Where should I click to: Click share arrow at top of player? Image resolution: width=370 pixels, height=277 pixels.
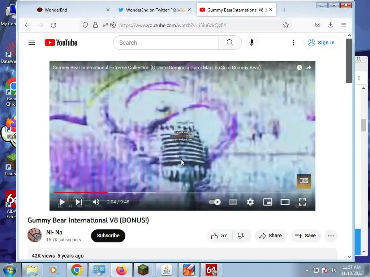tap(309, 67)
